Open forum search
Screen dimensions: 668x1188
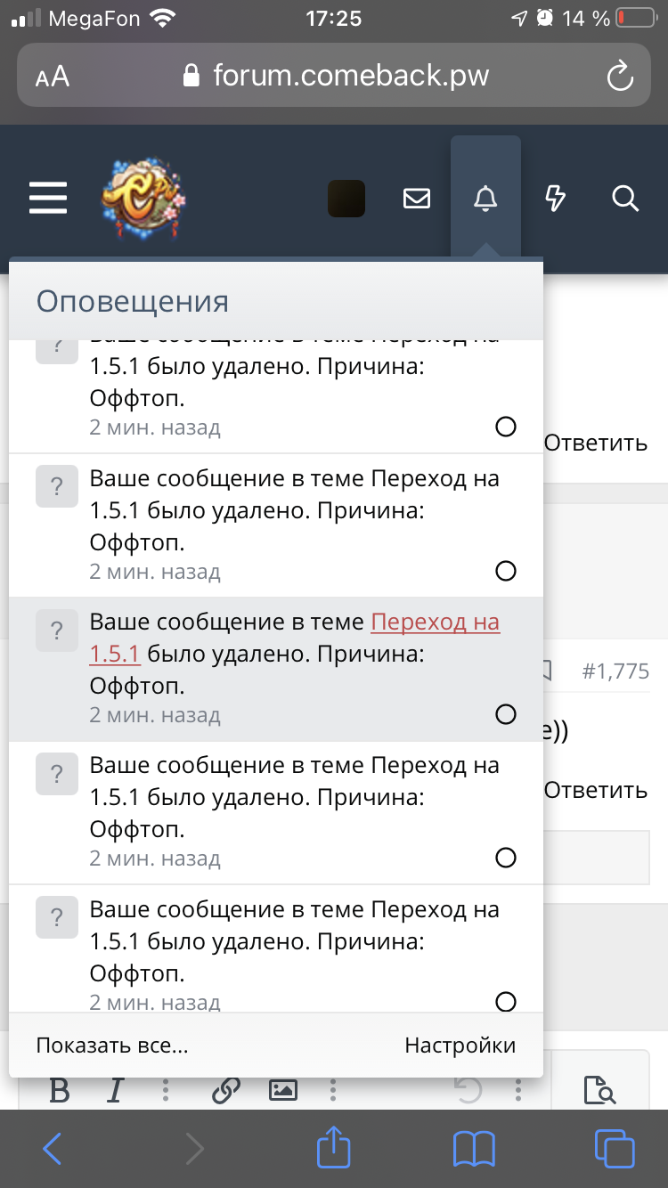[625, 199]
